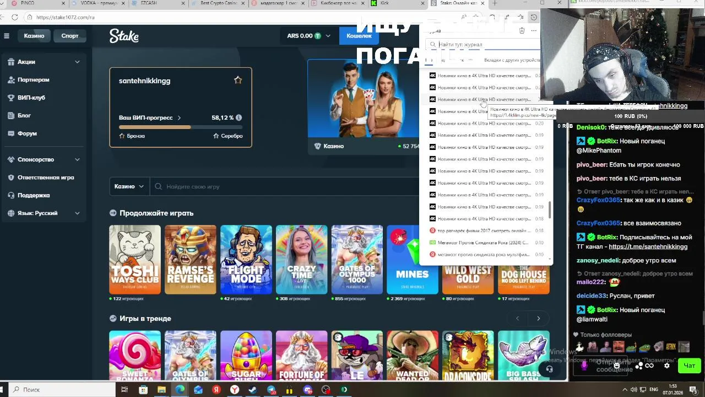
Task: Open Telegram from the taskbar
Action: click(x=272, y=389)
